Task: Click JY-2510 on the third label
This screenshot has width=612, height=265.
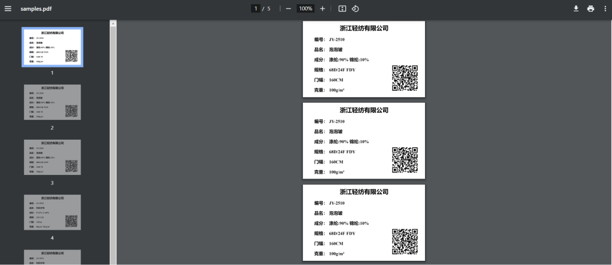Action: [x=336, y=203]
